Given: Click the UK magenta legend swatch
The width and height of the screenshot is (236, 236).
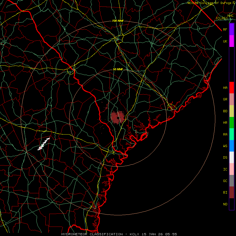Looking at the screenshot, I should coord(232,41).
